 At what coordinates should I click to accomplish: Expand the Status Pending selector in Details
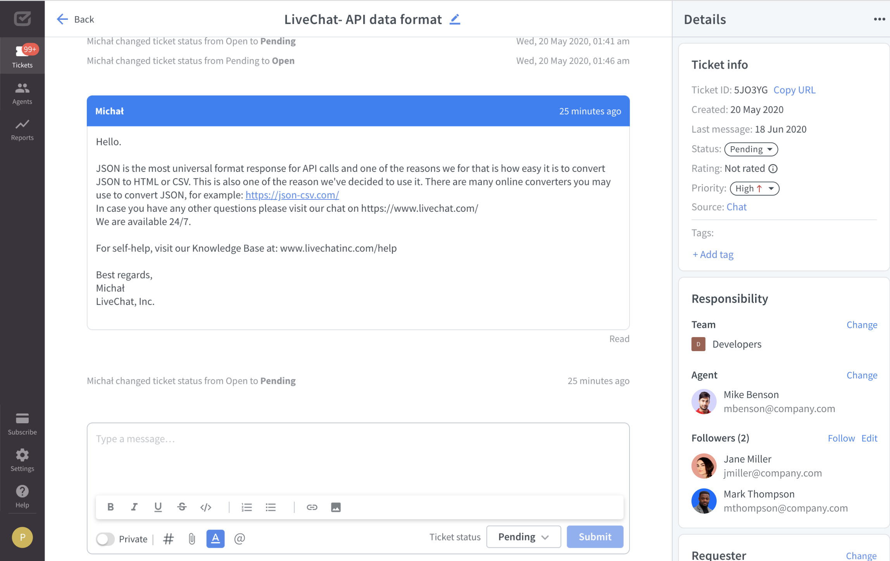pos(750,149)
